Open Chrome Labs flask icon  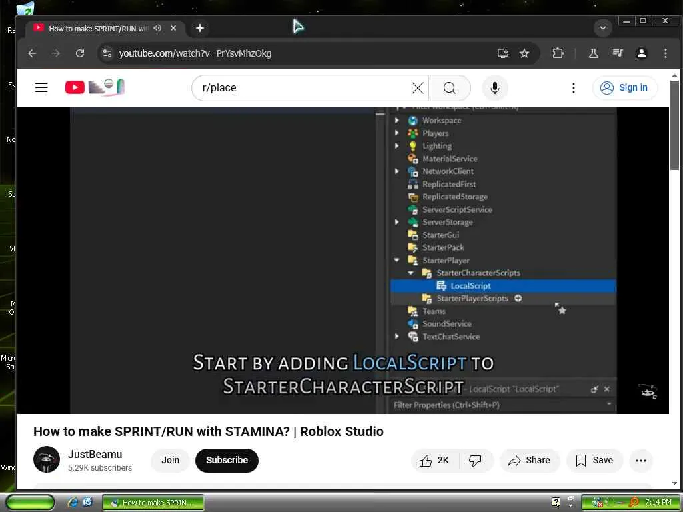pos(593,53)
